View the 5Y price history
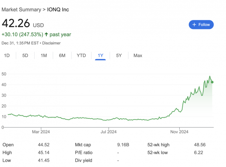The width and height of the screenshot is (226, 167). tap(119, 55)
